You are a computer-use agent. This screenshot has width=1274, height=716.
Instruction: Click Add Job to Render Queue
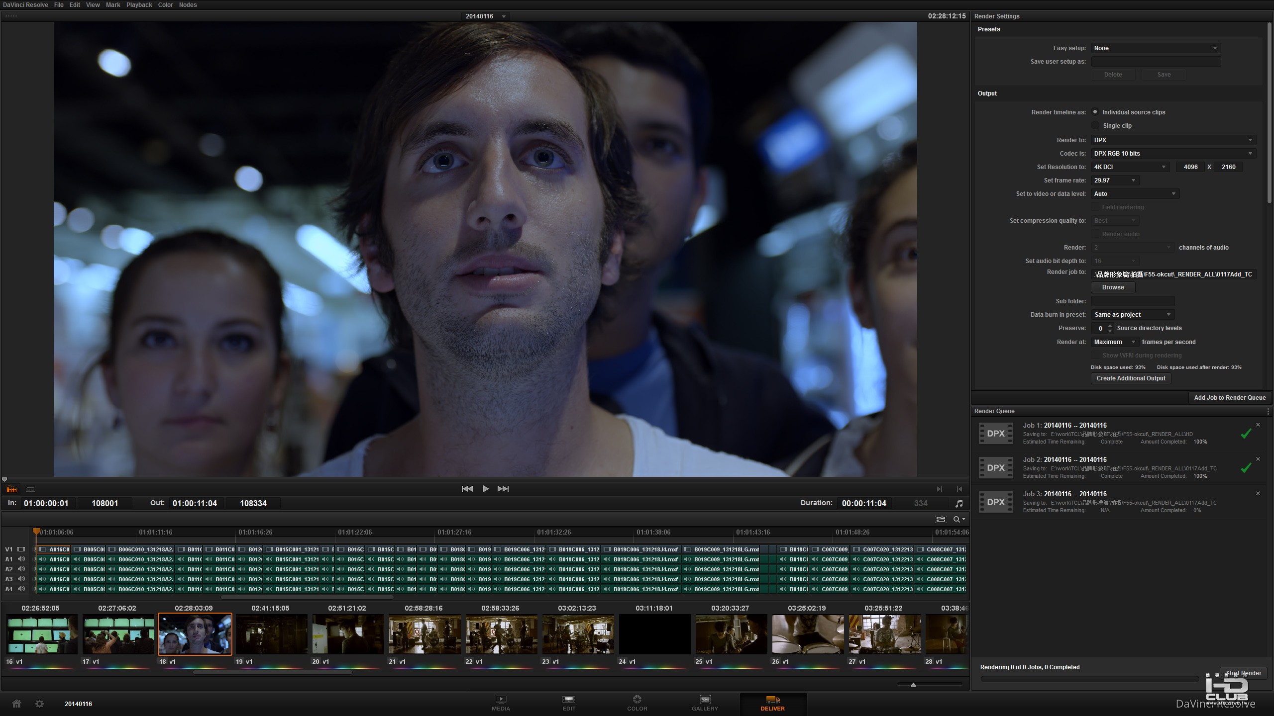coord(1229,397)
